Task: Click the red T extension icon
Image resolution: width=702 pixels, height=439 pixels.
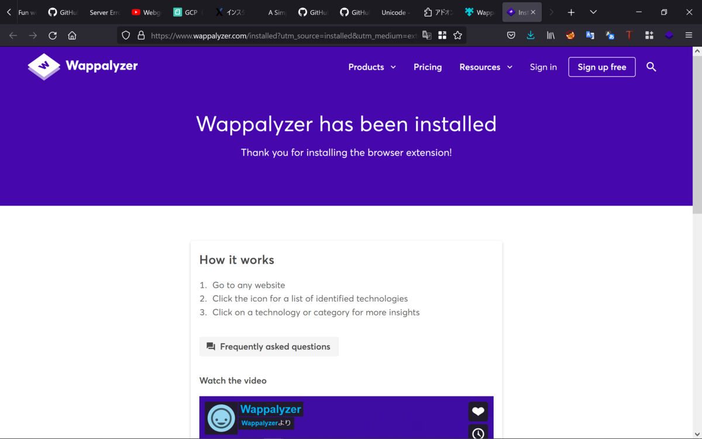Action: [x=629, y=36]
